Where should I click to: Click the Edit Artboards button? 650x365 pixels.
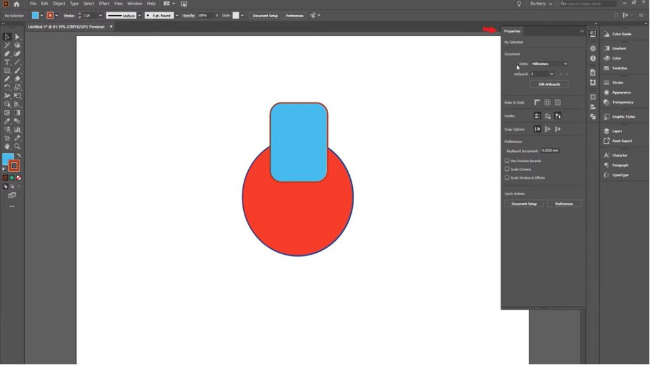coord(549,84)
